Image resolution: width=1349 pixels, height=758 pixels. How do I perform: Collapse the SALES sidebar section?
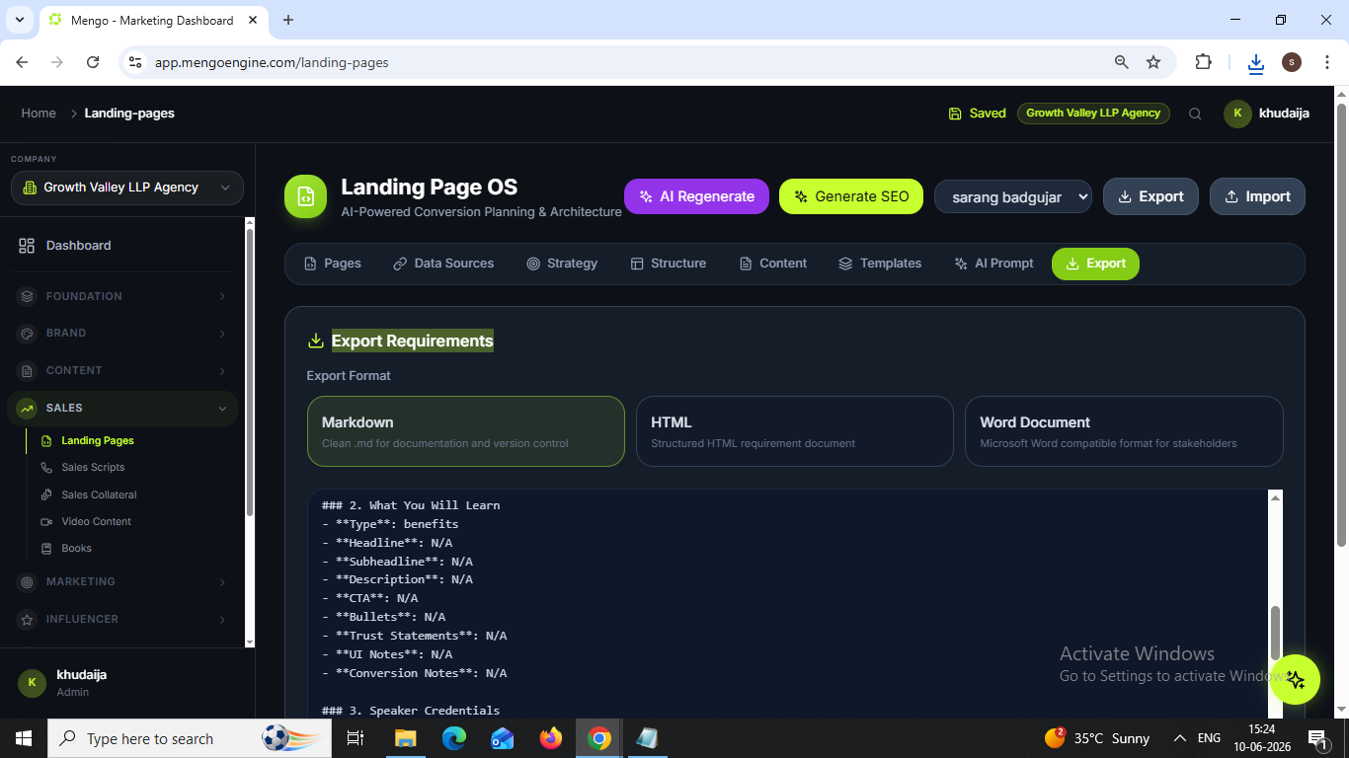(x=122, y=409)
